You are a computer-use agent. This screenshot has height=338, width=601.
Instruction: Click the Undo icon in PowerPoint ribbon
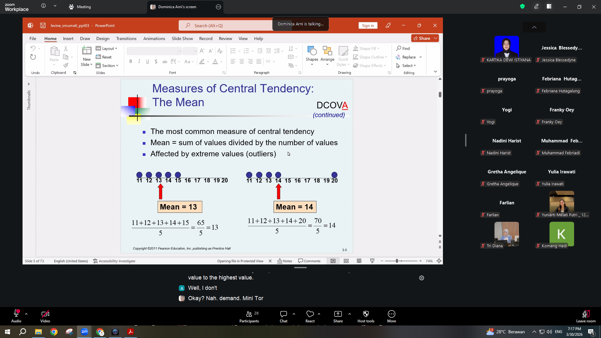pyautogui.click(x=33, y=48)
